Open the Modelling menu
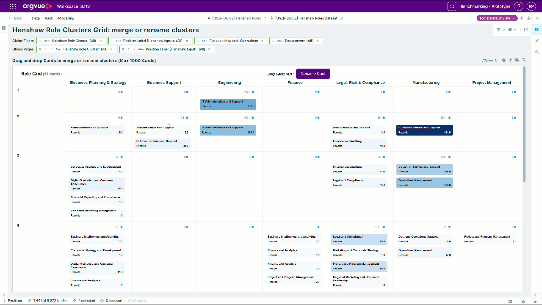The width and height of the screenshot is (542, 305). (x=66, y=18)
